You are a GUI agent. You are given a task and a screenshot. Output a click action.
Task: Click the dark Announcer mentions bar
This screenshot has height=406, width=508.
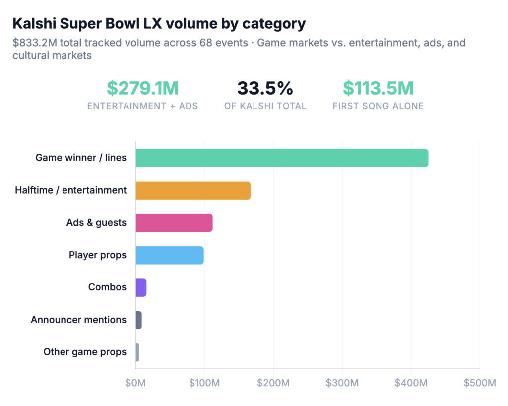pyautogui.click(x=138, y=320)
